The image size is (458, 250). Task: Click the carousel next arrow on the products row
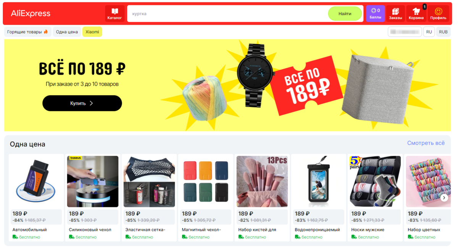click(x=444, y=198)
